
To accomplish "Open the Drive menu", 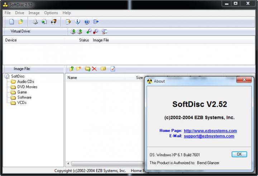I will point(20,13).
